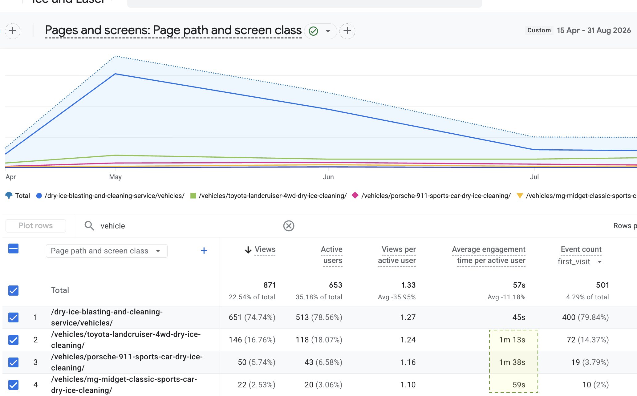This screenshot has height=396, width=637.
Task: Click the search magnifier icon
Action: [89, 226]
